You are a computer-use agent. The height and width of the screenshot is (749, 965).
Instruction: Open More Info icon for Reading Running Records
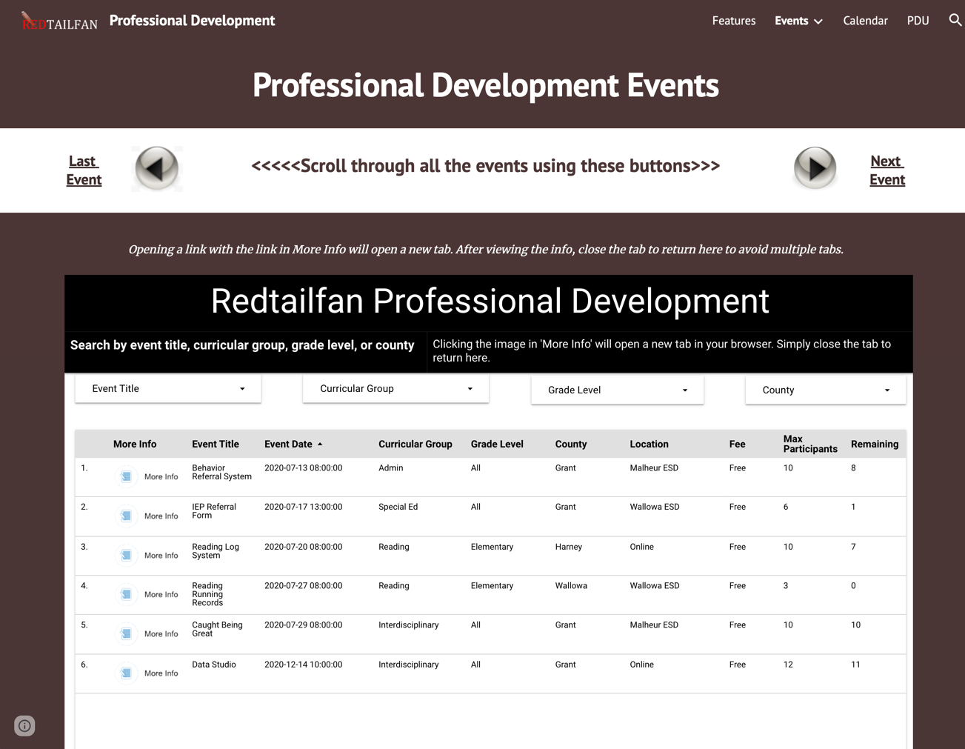click(127, 594)
